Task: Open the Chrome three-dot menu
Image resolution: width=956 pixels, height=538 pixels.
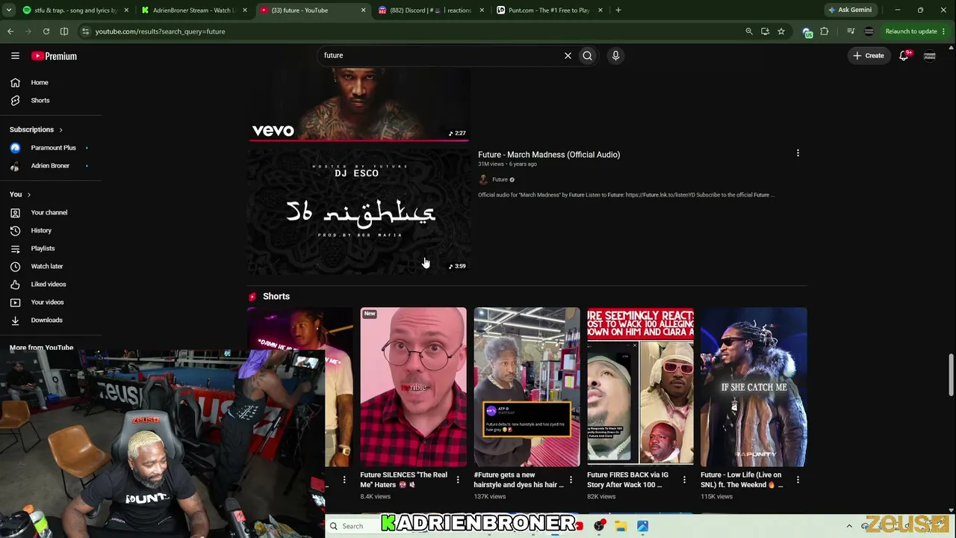Action: (946, 31)
